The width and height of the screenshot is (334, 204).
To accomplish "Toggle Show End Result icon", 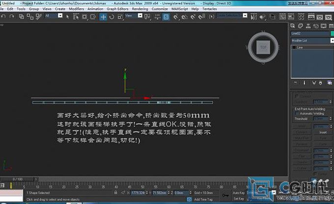I will (304, 83).
